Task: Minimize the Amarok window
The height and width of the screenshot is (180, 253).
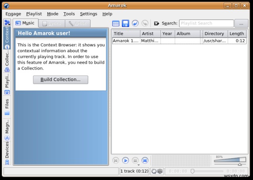Action: (228, 6)
